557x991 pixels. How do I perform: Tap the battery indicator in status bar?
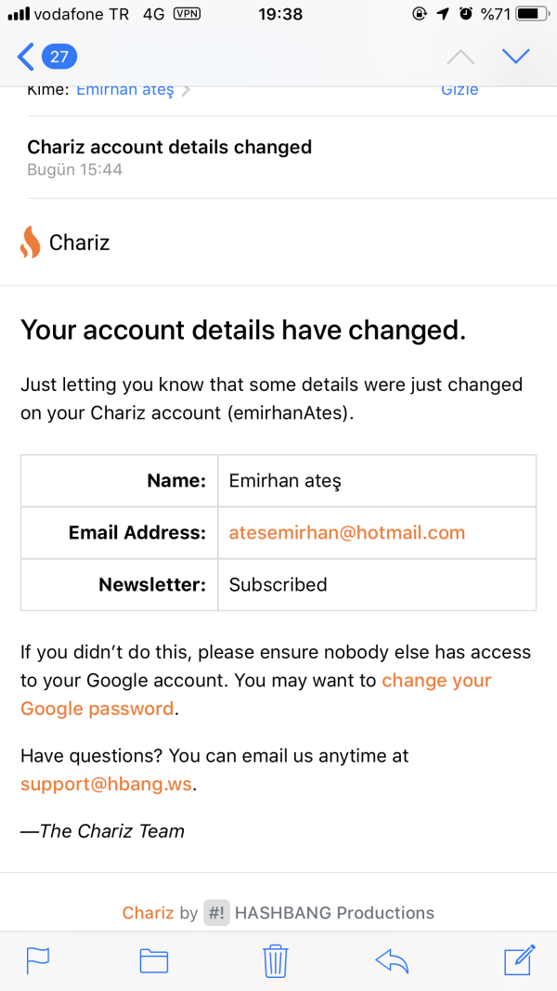pyautogui.click(x=531, y=14)
